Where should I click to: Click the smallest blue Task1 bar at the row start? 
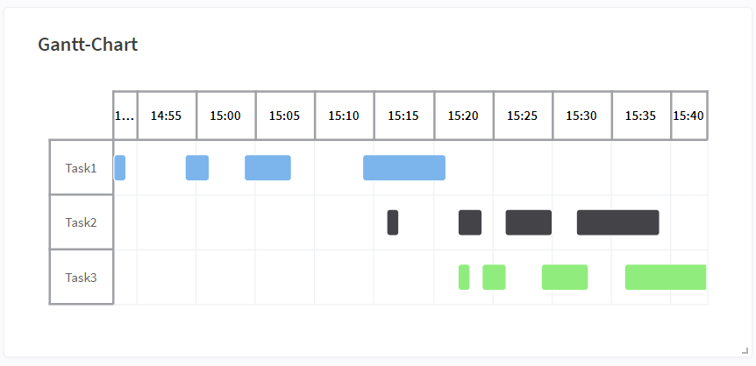coord(119,167)
